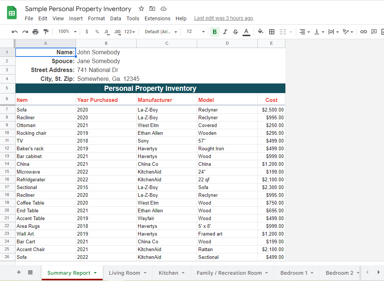Click the print icon
The image size is (384, 281).
[x=35, y=32]
